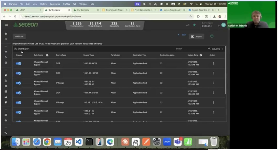Toggle the rule for 10.56.0.186-10.56.0.188
This screenshot has width=278, height=150.
(x=18, y=112)
